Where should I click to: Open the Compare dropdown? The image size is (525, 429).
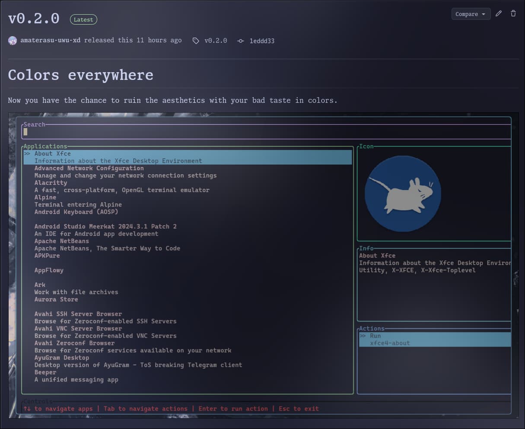[x=471, y=14]
